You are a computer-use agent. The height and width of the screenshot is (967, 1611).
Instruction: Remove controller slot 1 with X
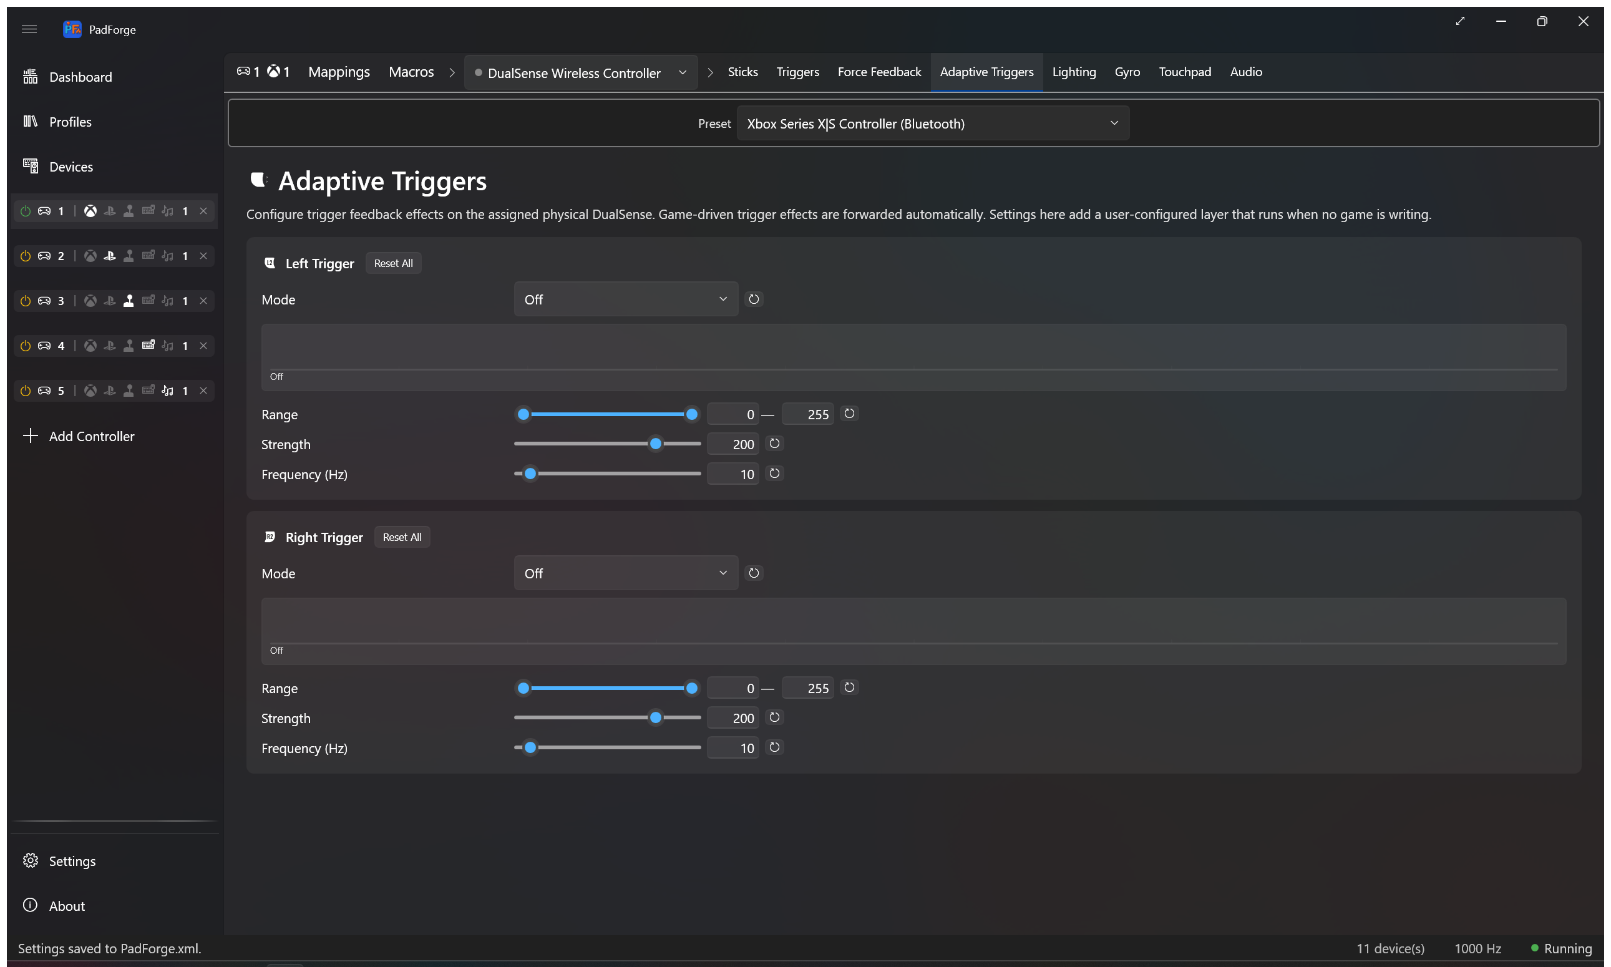(x=203, y=211)
